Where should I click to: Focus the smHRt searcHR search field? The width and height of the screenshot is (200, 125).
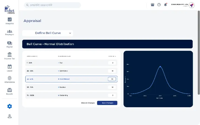coord(52,5)
